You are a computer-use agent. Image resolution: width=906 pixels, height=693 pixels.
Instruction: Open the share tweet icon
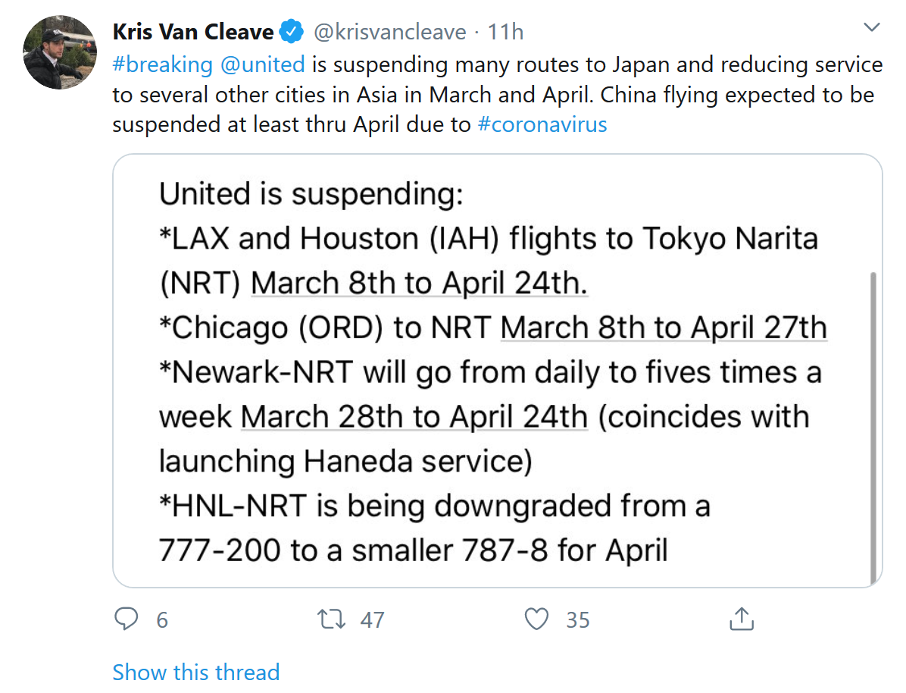click(741, 619)
